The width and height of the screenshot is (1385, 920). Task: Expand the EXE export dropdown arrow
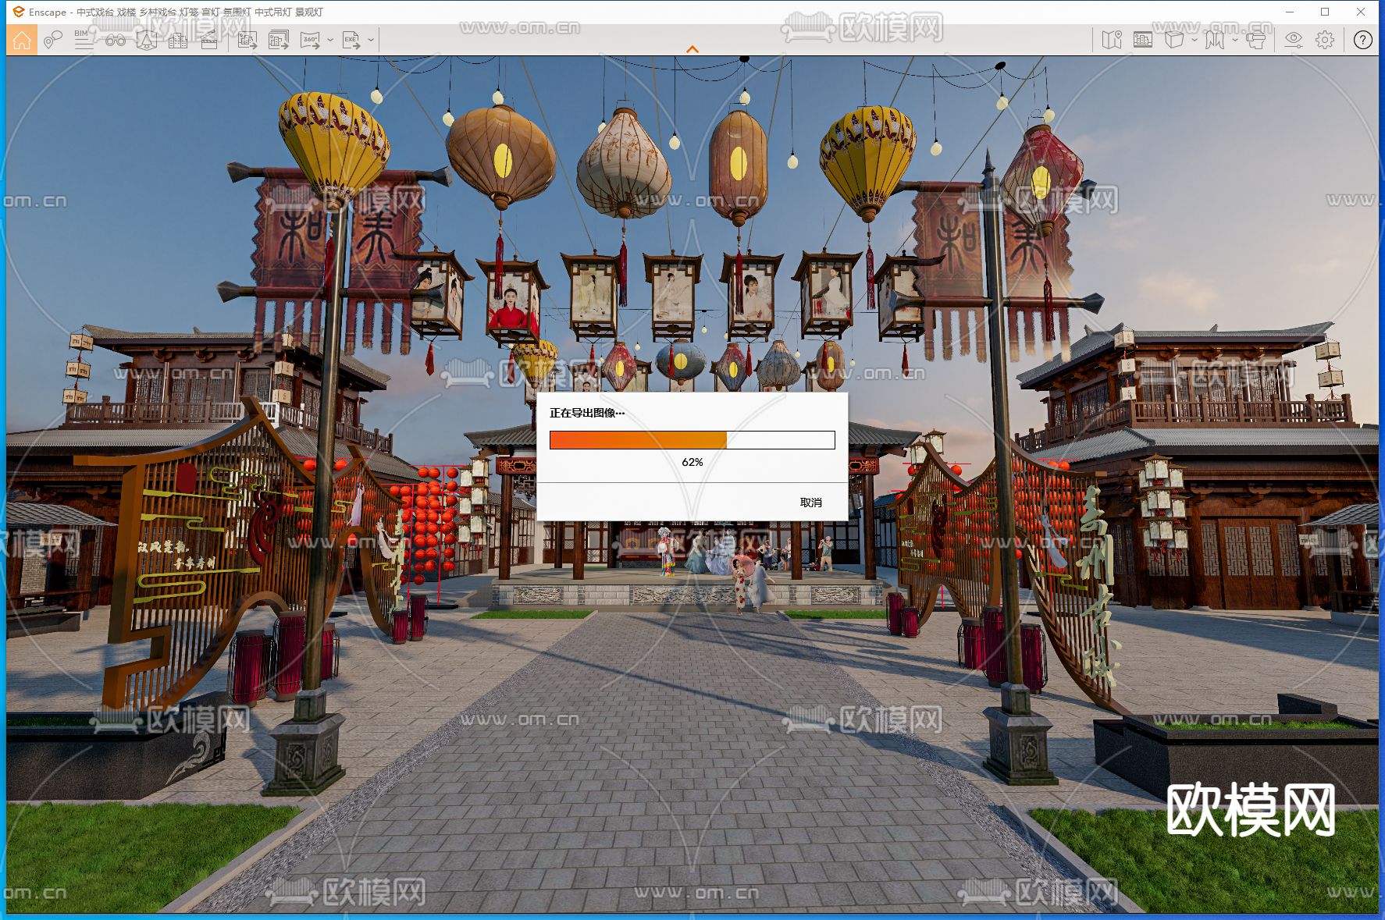coord(371,40)
